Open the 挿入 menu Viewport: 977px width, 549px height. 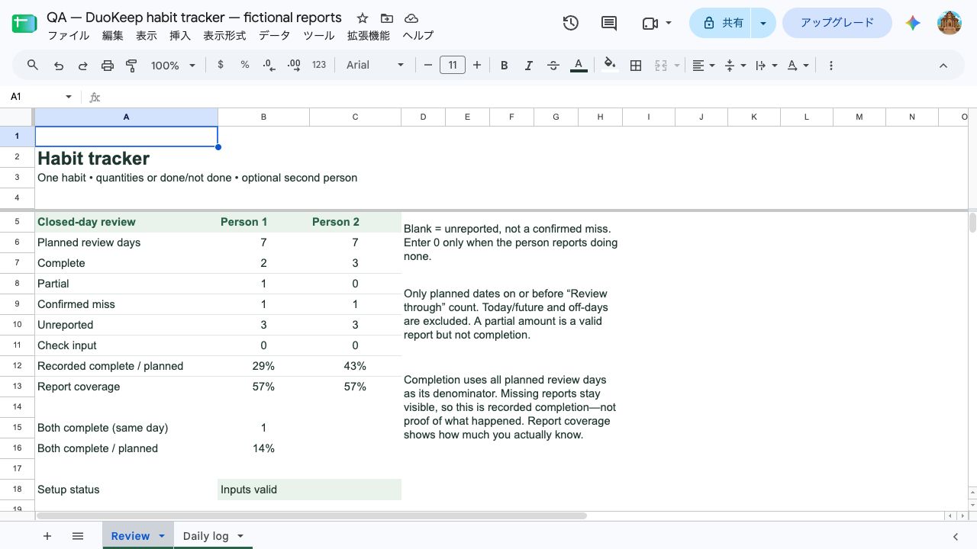180,35
